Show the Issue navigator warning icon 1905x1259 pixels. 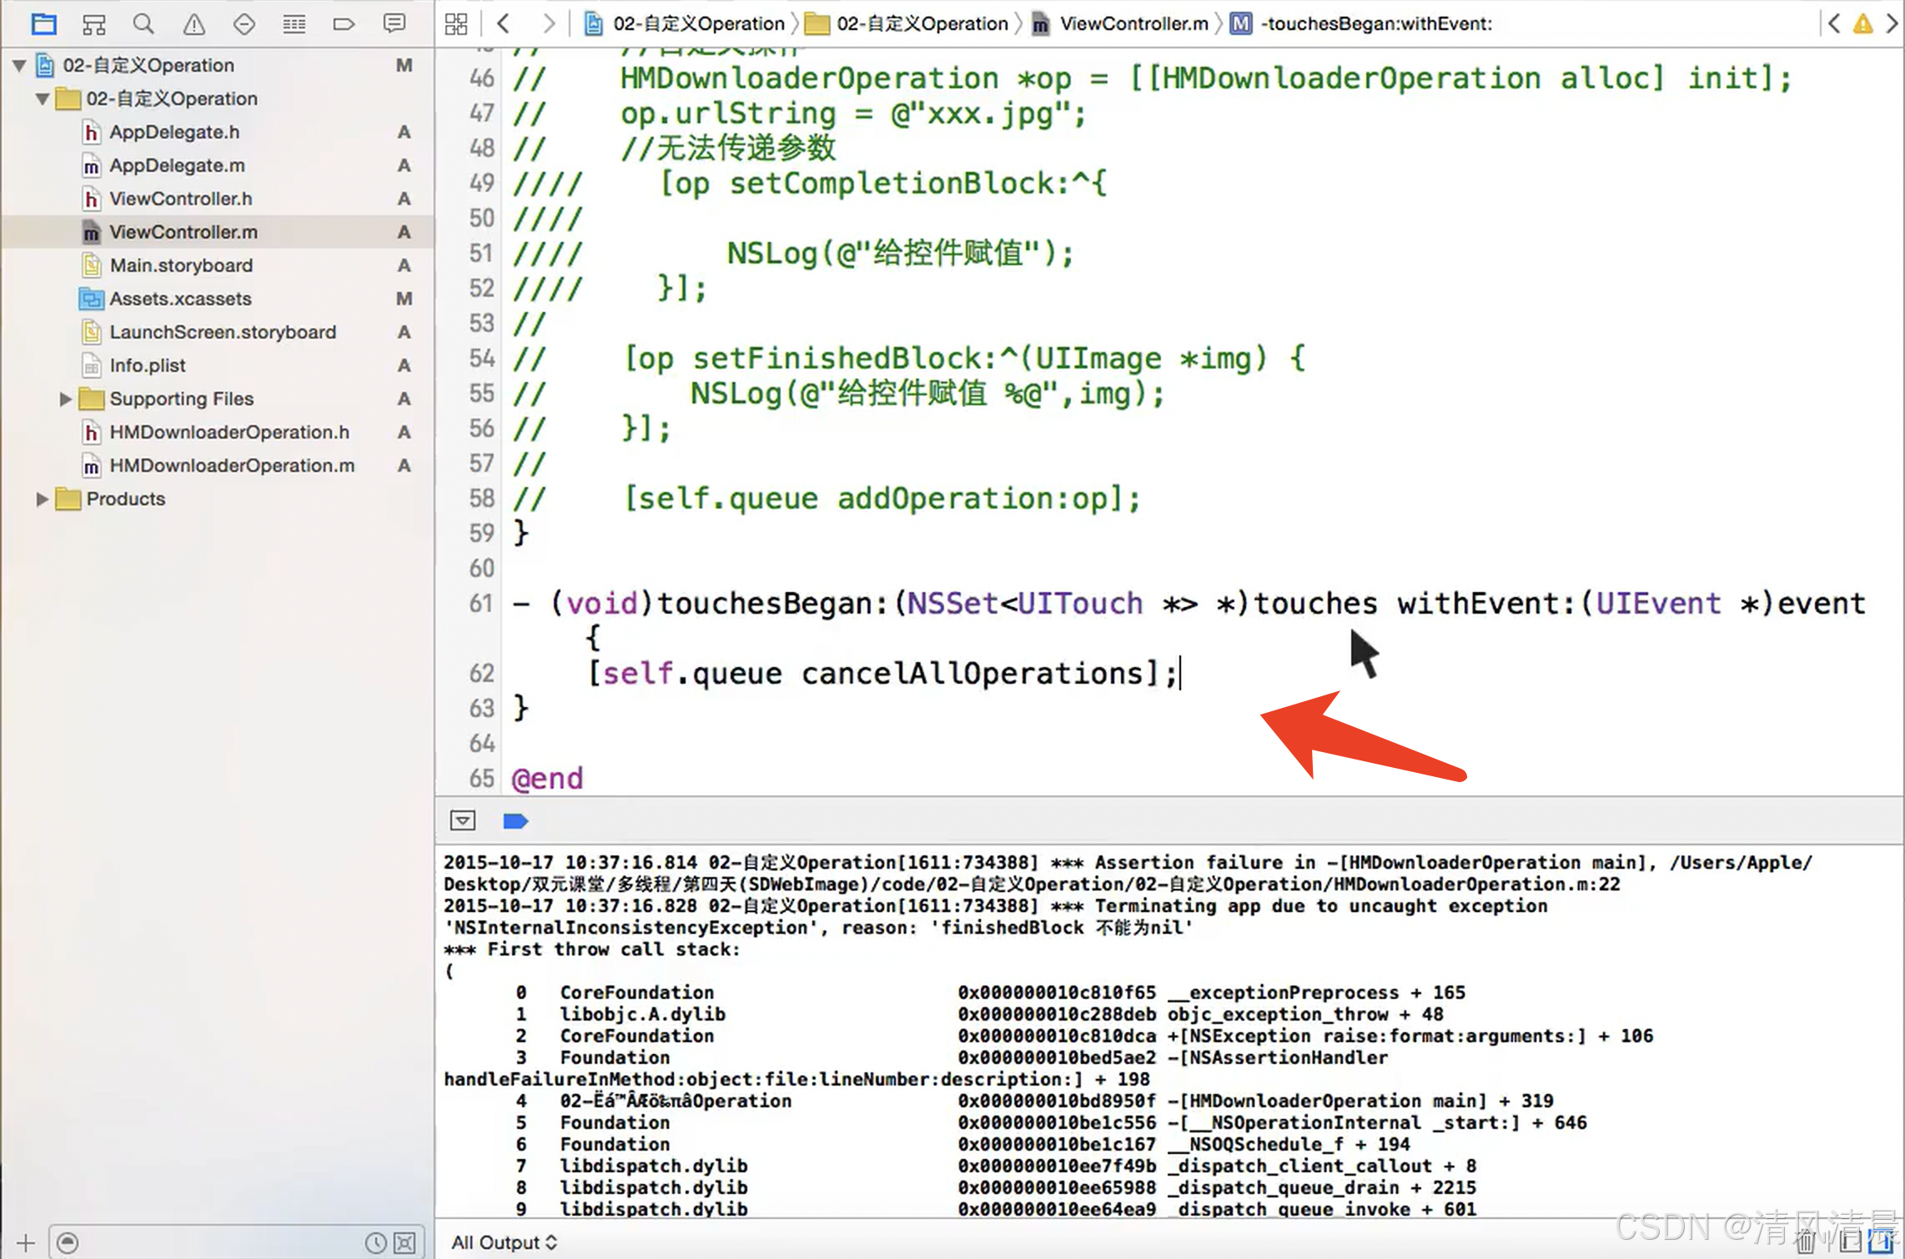pyautogui.click(x=194, y=24)
